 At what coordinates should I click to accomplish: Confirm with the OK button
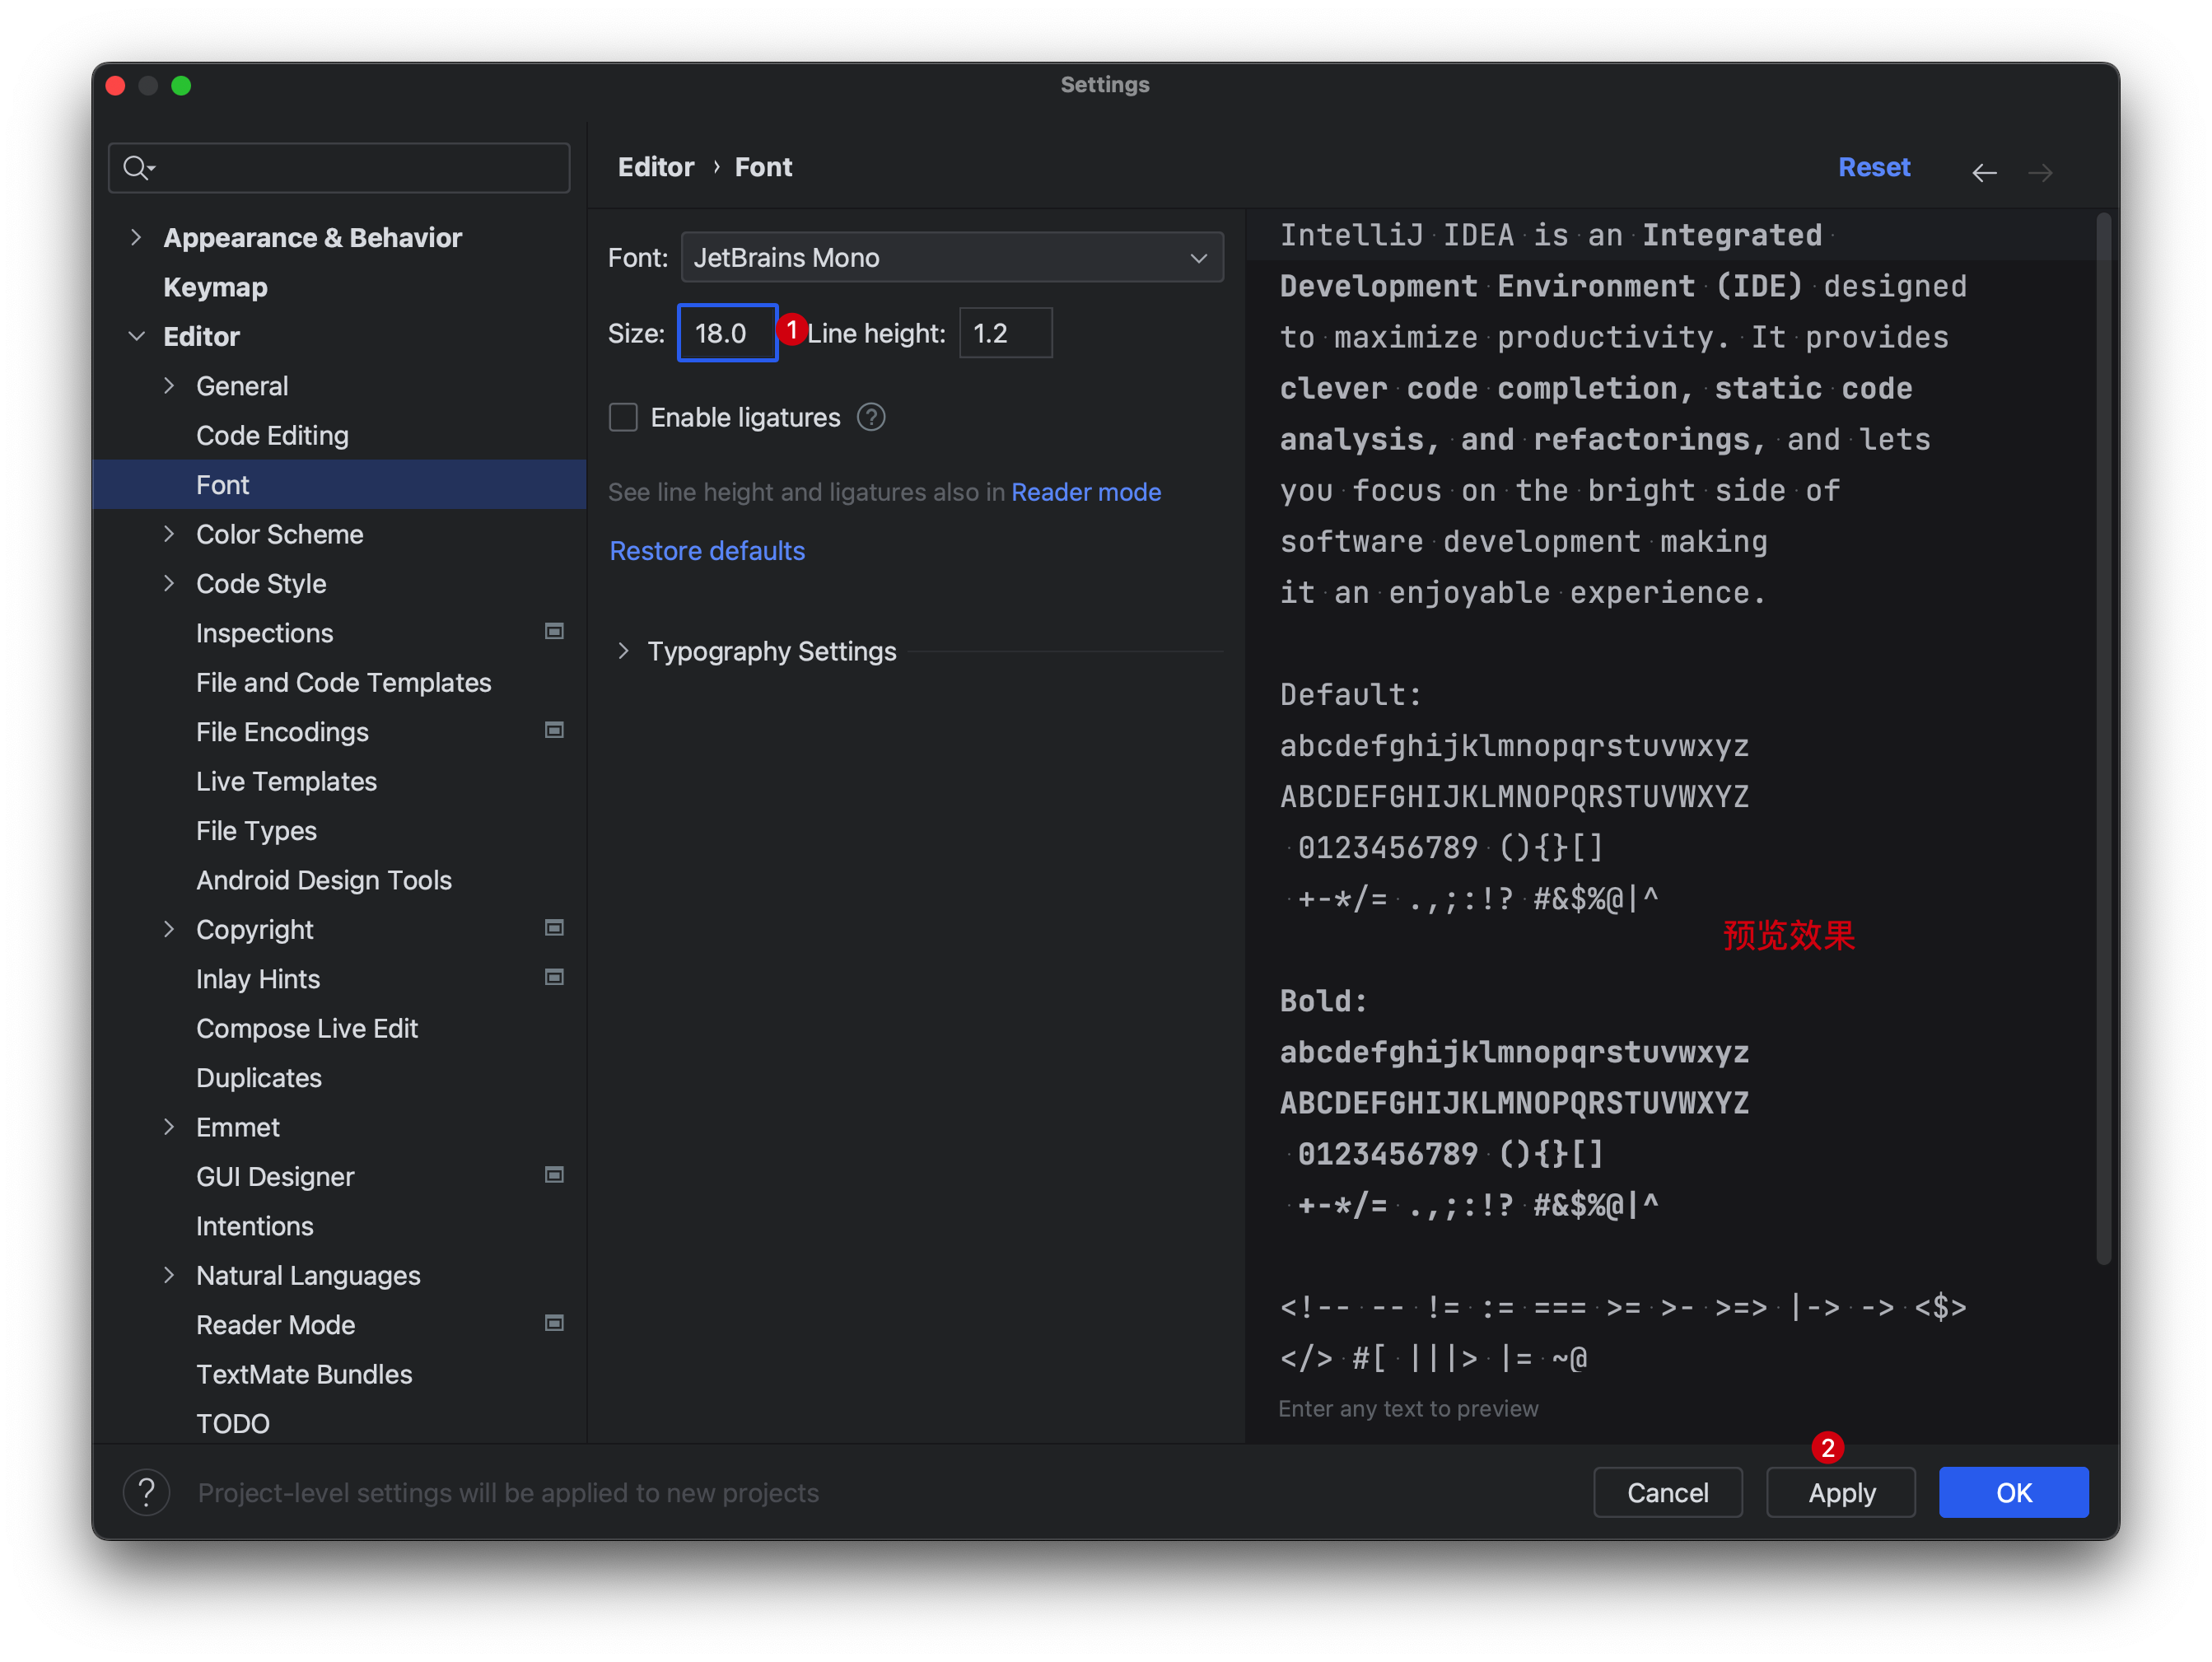(2013, 1492)
